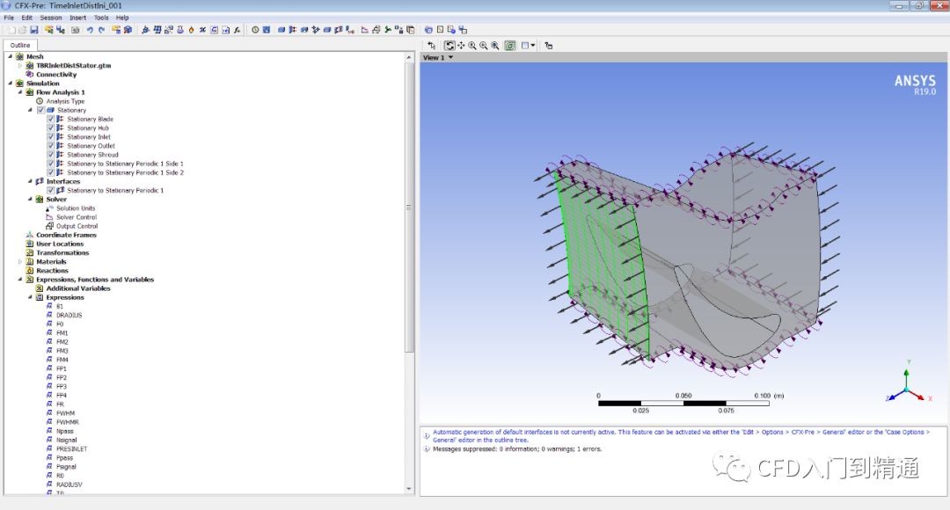Screen dimensions: 950x510
Task: Click the Reaction flame icon in toolbar
Action: coord(191,30)
